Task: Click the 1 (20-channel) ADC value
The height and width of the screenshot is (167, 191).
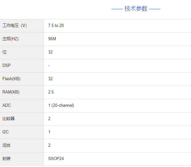Action: click(61, 105)
